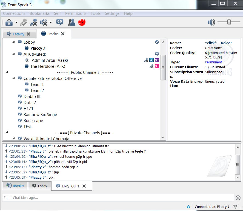Open the emoticon smiley picker
Image resolution: width=243 pixels, height=211 pixels.
pos(238,198)
